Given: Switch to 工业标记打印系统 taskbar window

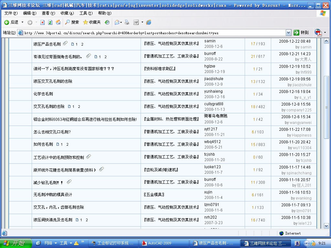Looking at the screenshot, I should click(113, 243).
